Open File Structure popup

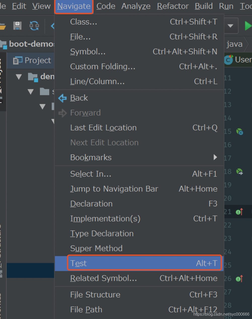point(139,295)
